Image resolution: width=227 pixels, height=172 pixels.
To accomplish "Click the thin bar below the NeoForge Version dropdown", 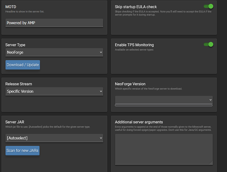I will click(163, 105).
